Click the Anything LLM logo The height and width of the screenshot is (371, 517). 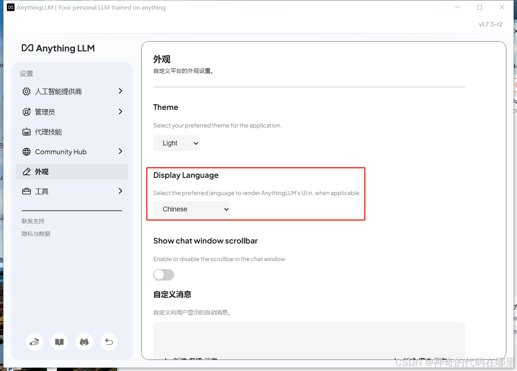[58, 48]
